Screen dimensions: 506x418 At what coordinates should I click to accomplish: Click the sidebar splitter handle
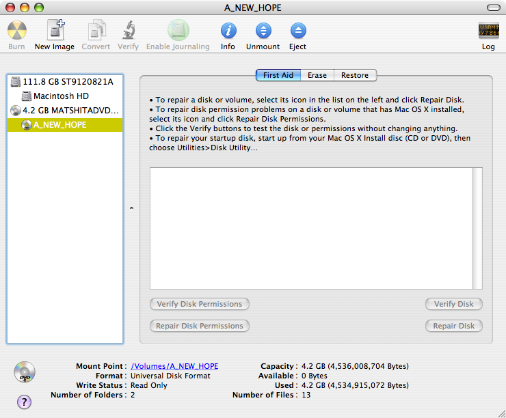(131, 208)
